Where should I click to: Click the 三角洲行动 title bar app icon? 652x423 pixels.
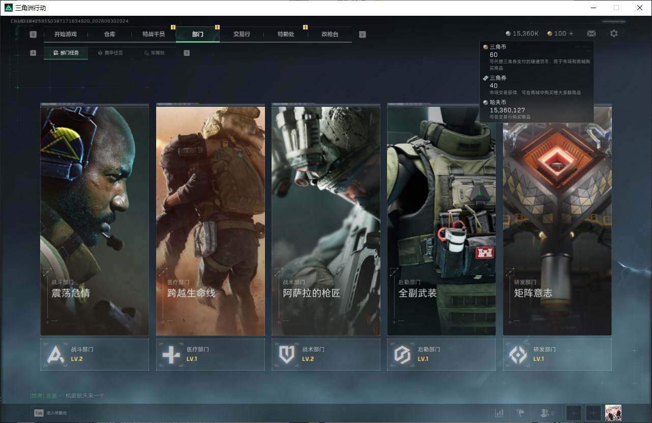tap(9, 8)
